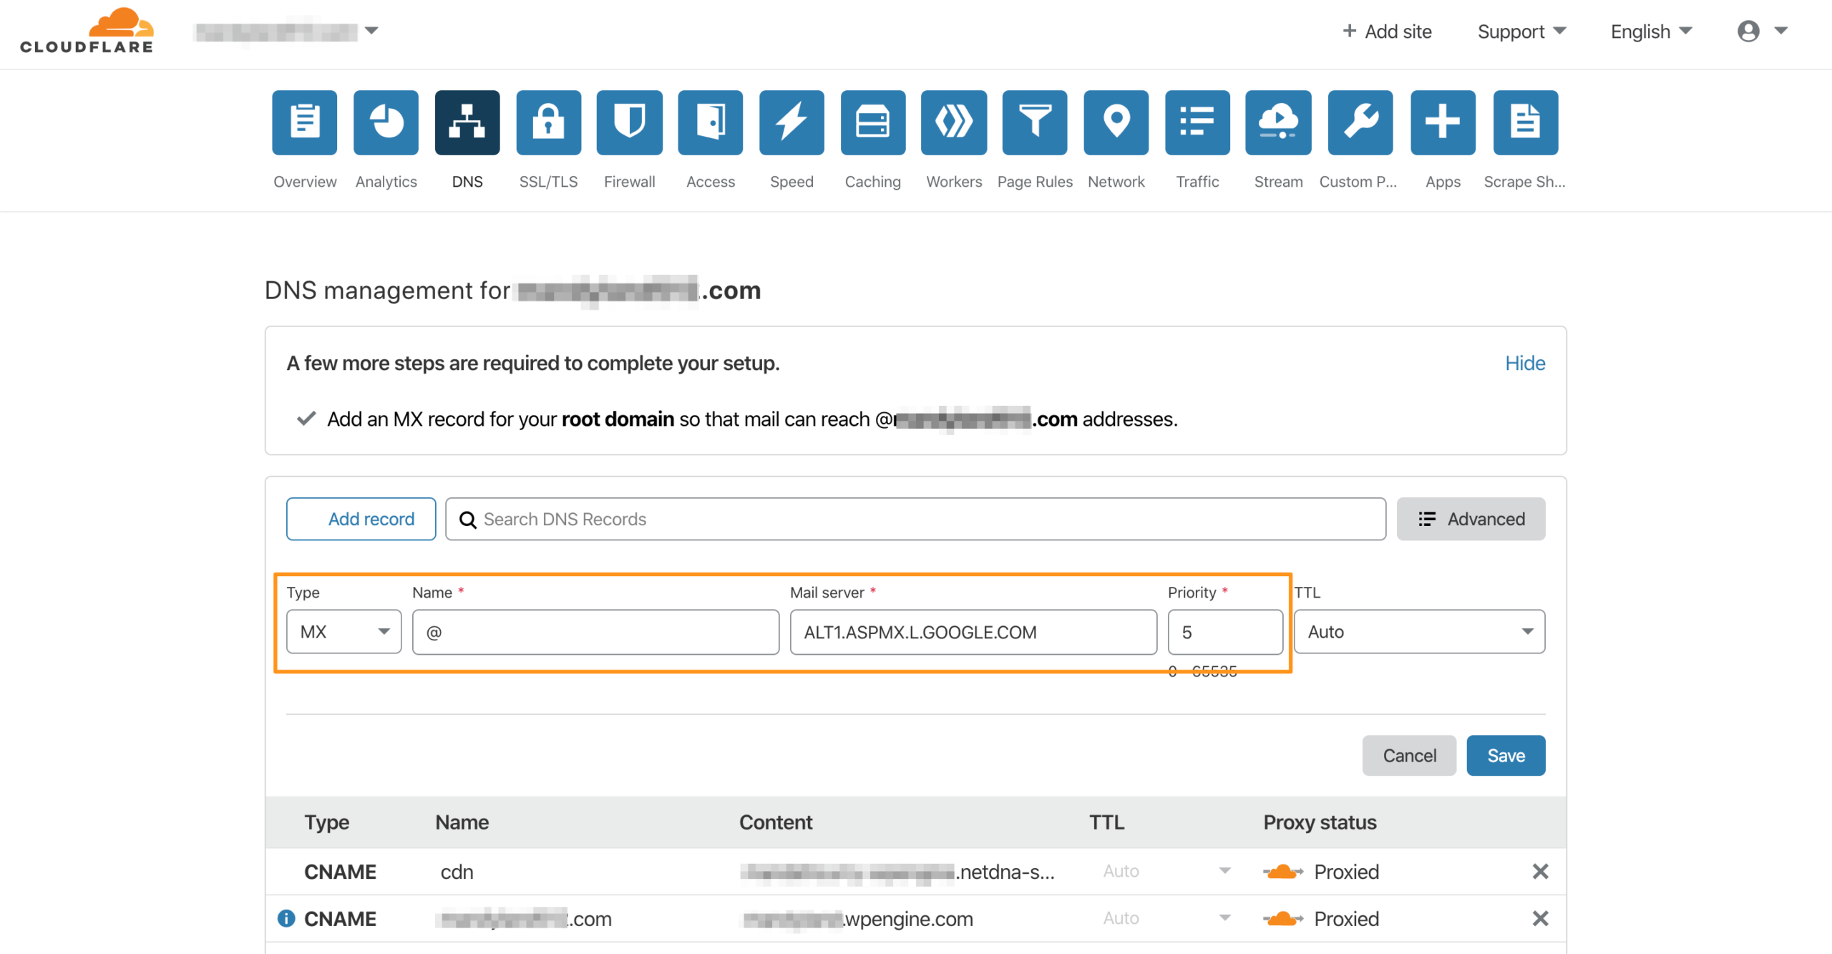Open the Caching drive icon
The width and height of the screenshot is (1832, 954).
872,122
